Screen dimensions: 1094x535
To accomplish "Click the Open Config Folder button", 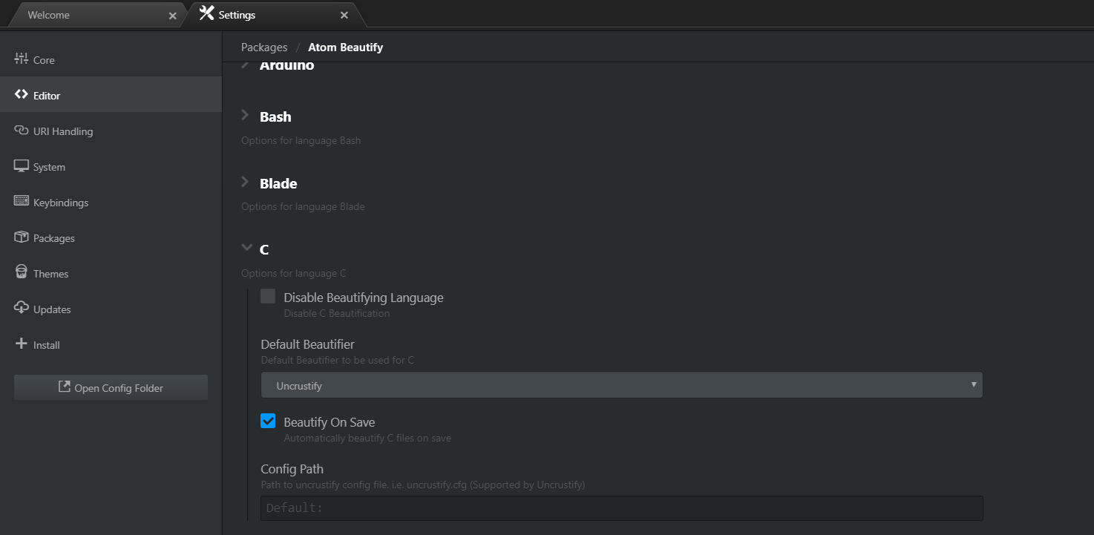I will [x=110, y=387].
